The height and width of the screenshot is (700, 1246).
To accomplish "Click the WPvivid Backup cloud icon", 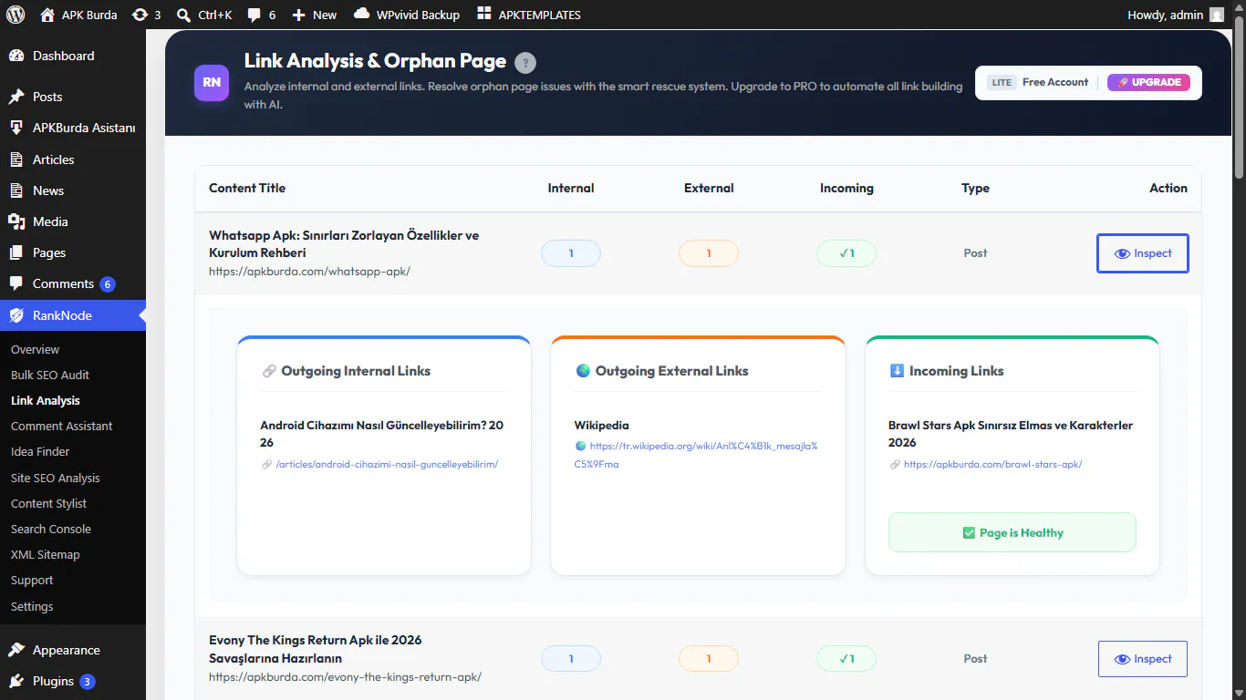I will point(361,15).
